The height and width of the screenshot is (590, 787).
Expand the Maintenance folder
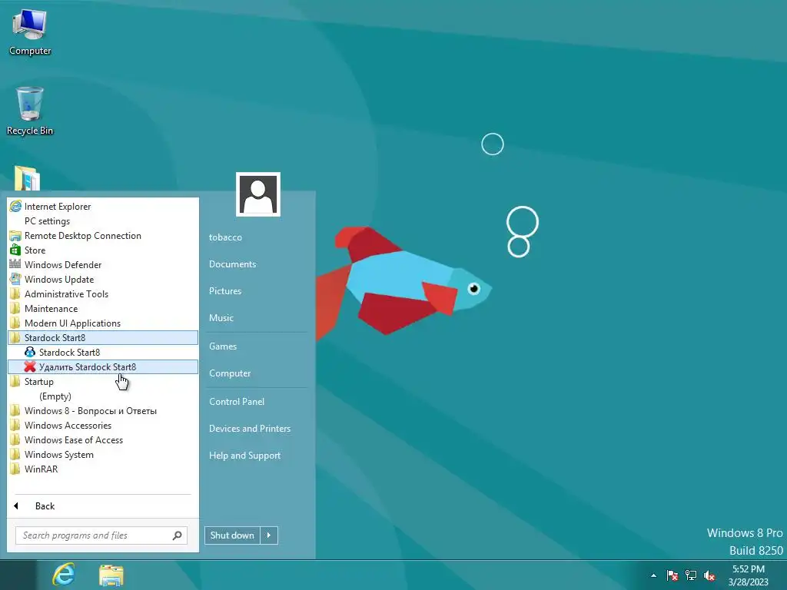(103, 308)
